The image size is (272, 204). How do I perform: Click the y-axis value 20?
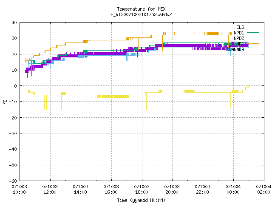click(x=14, y=54)
